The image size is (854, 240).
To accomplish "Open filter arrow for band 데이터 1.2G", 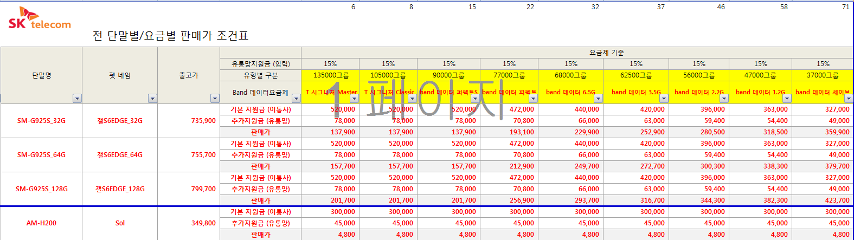I will (787, 98).
